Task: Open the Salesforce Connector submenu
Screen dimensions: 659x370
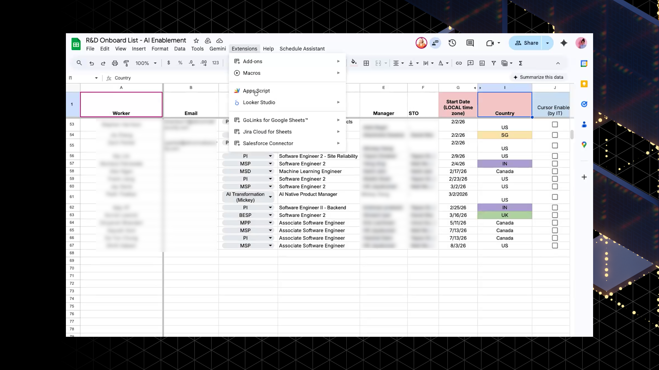Action: point(287,143)
